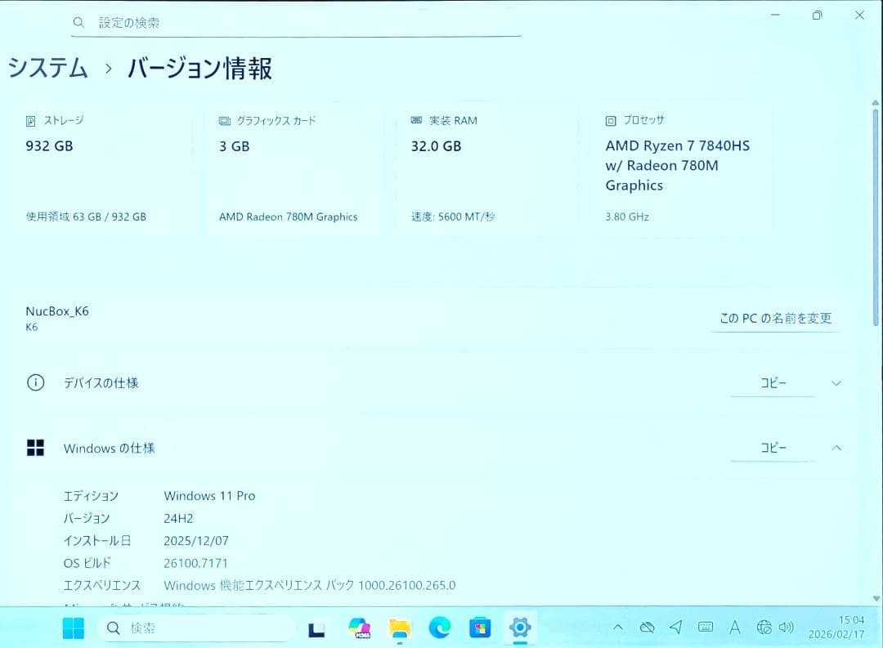
Task: Go back to システム breadcrumb
Action: 48,68
